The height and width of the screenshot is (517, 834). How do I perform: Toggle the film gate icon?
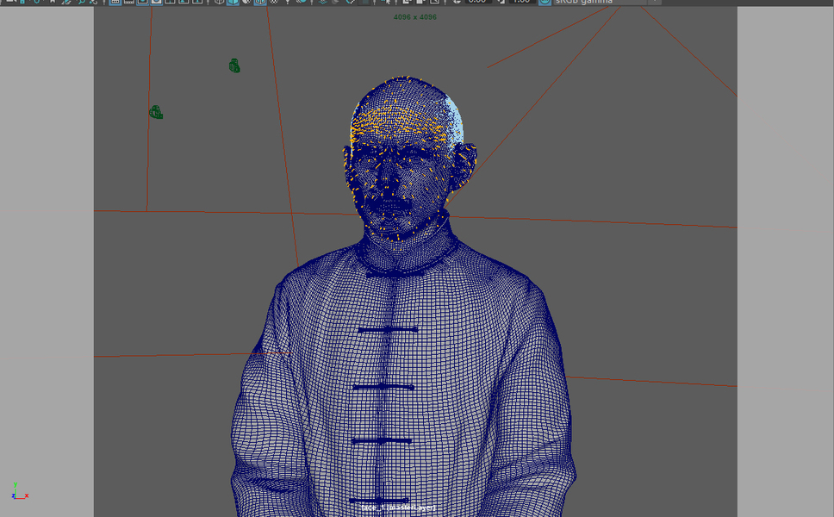tap(128, 2)
